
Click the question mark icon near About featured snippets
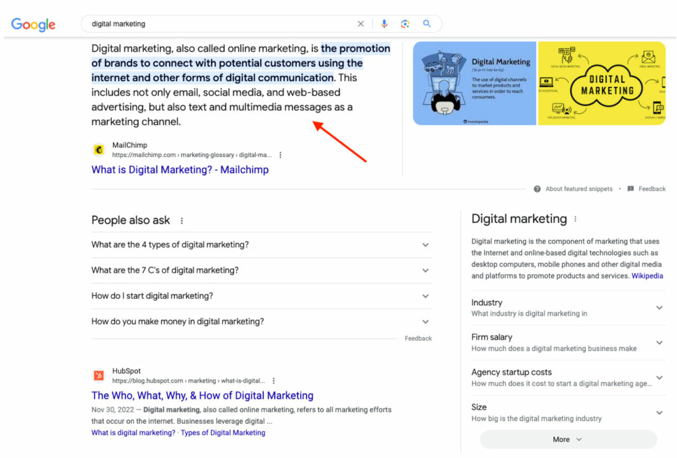pos(537,189)
